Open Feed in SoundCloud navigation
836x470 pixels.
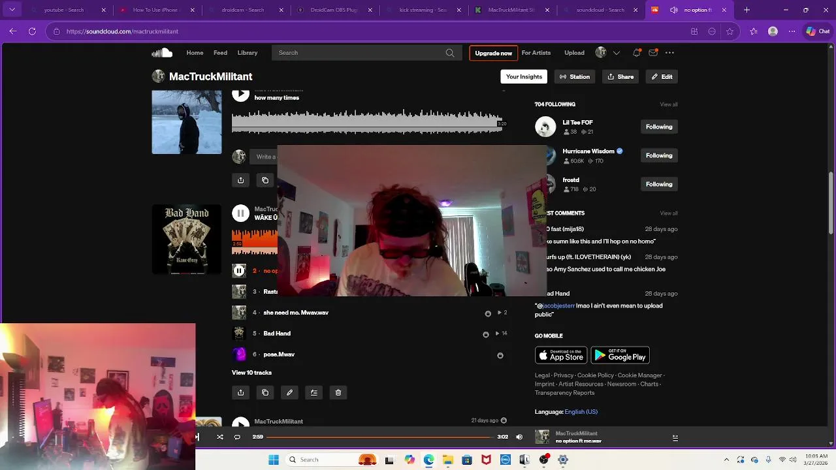pyautogui.click(x=221, y=53)
